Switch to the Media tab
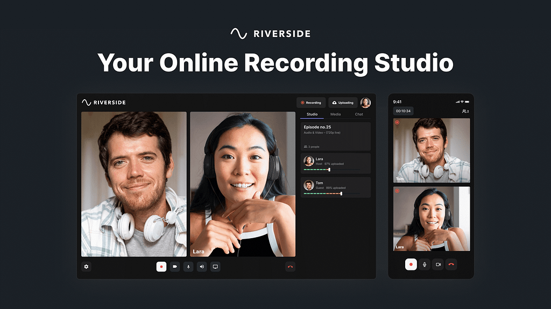 [335, 114]
